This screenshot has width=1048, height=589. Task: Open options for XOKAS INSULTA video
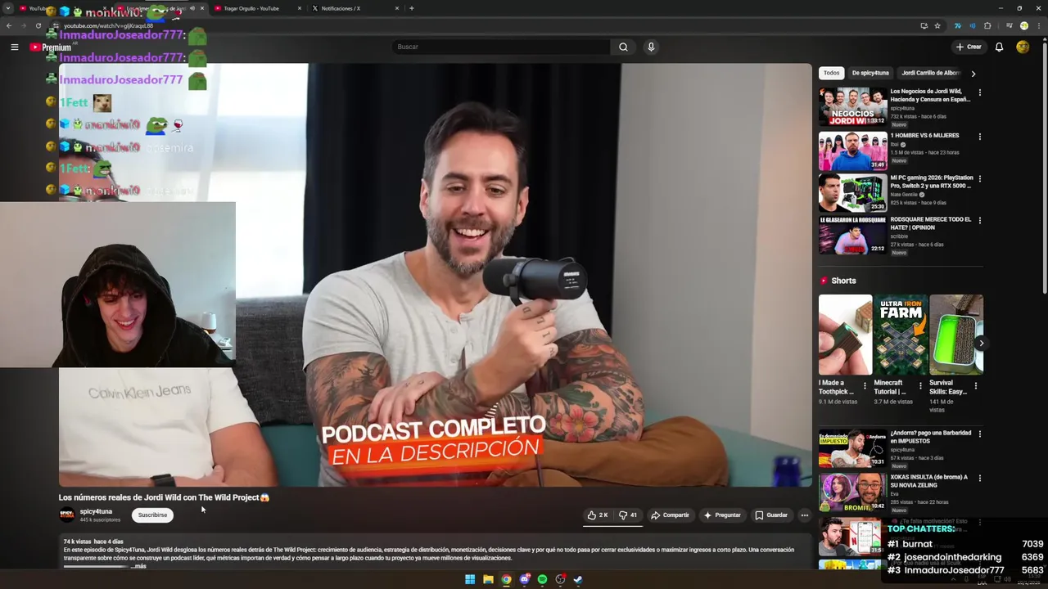[979, 478]
